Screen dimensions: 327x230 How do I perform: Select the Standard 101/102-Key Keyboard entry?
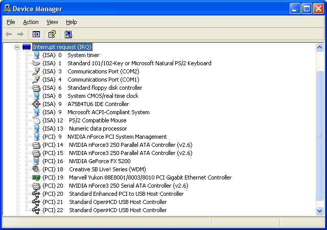tap(127, 63)
